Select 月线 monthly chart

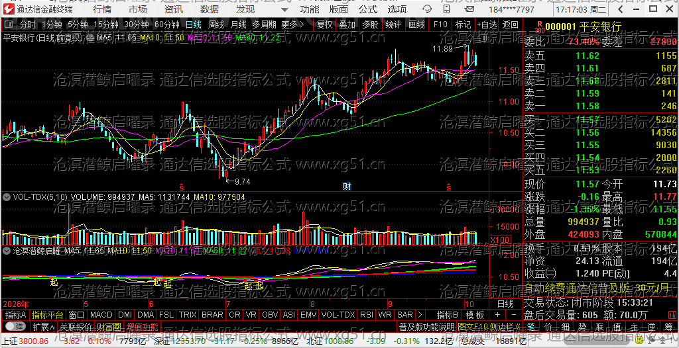(238, 25)
